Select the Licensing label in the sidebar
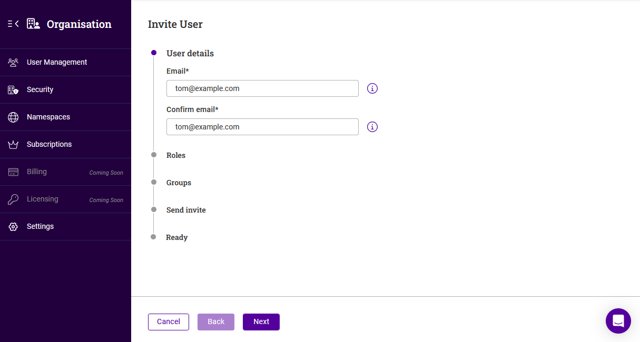Viewport: 640px width, 342px height. (x=43, y=199)
